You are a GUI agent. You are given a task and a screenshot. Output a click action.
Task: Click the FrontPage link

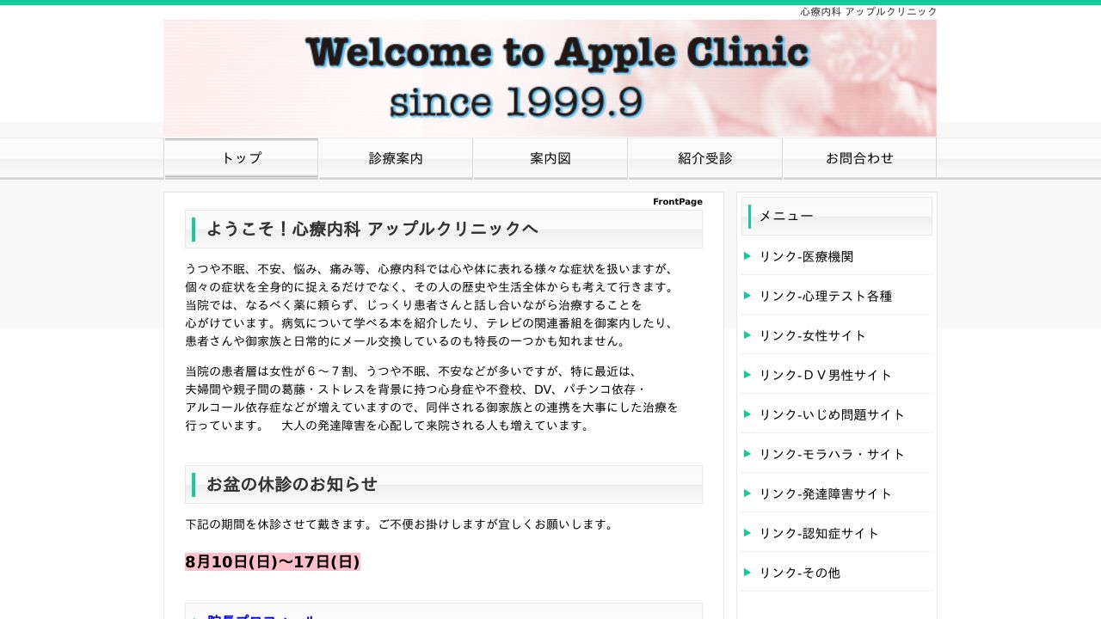678,201
